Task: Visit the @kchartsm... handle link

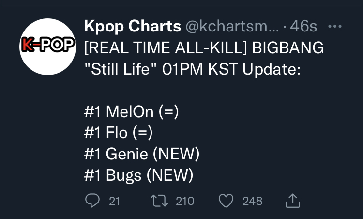Action: (x=232, y=26)
